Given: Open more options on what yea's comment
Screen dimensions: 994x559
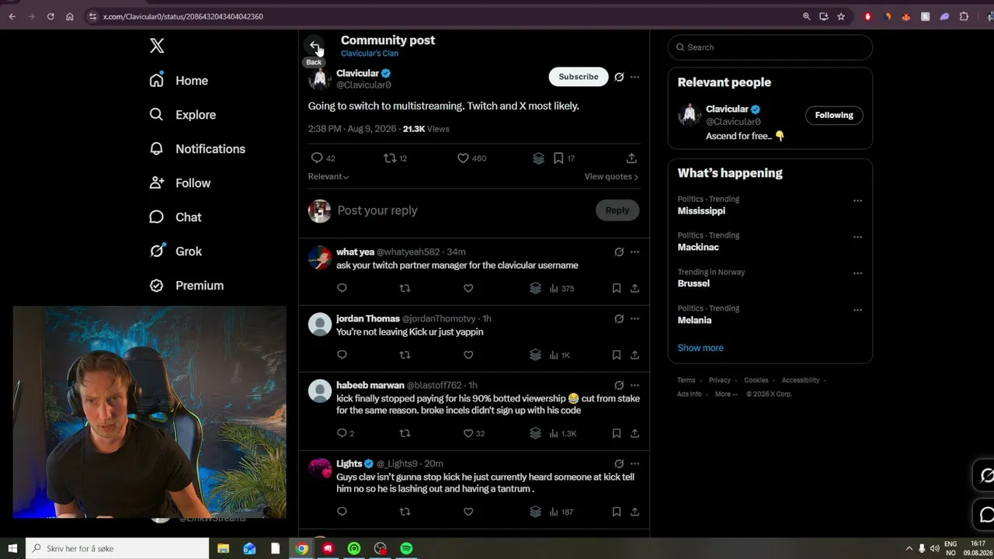Looking at the screenshot, I should point(635,252).
